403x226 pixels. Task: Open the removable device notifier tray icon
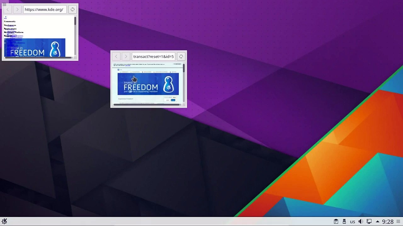click(344, 222)
